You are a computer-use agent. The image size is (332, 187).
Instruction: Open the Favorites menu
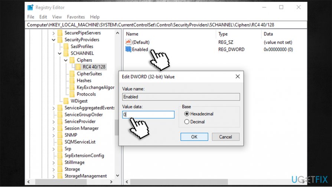pos(76,17)
